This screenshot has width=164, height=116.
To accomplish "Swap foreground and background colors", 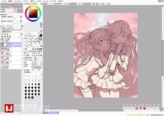I will [41, 33].
